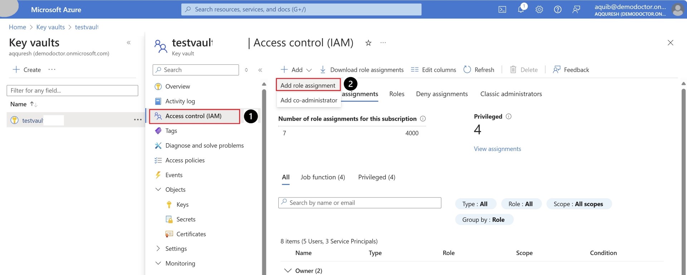Open Access control (IAM) menu item
687x275 pixels.
[195, 116]
